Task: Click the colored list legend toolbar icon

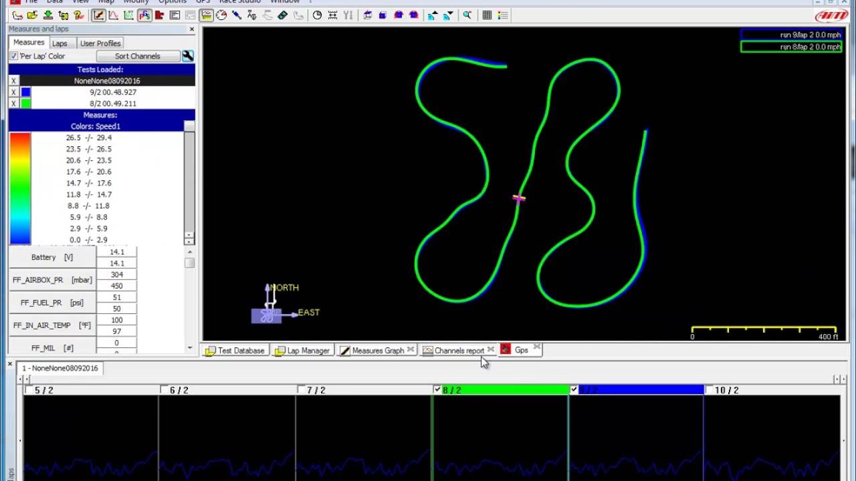Action: click(503, 15)
